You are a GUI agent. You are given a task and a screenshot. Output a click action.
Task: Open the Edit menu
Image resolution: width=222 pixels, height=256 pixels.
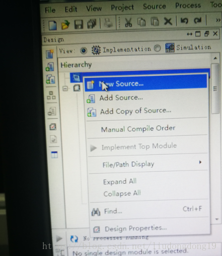pyautogui.click(x=71, y=9)
